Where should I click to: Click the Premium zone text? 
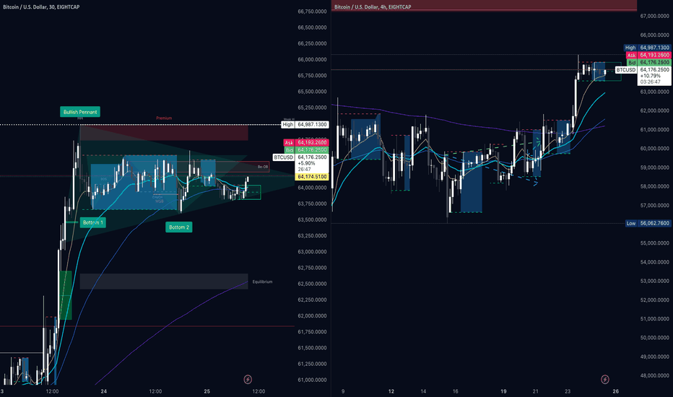tap(164, 118)
